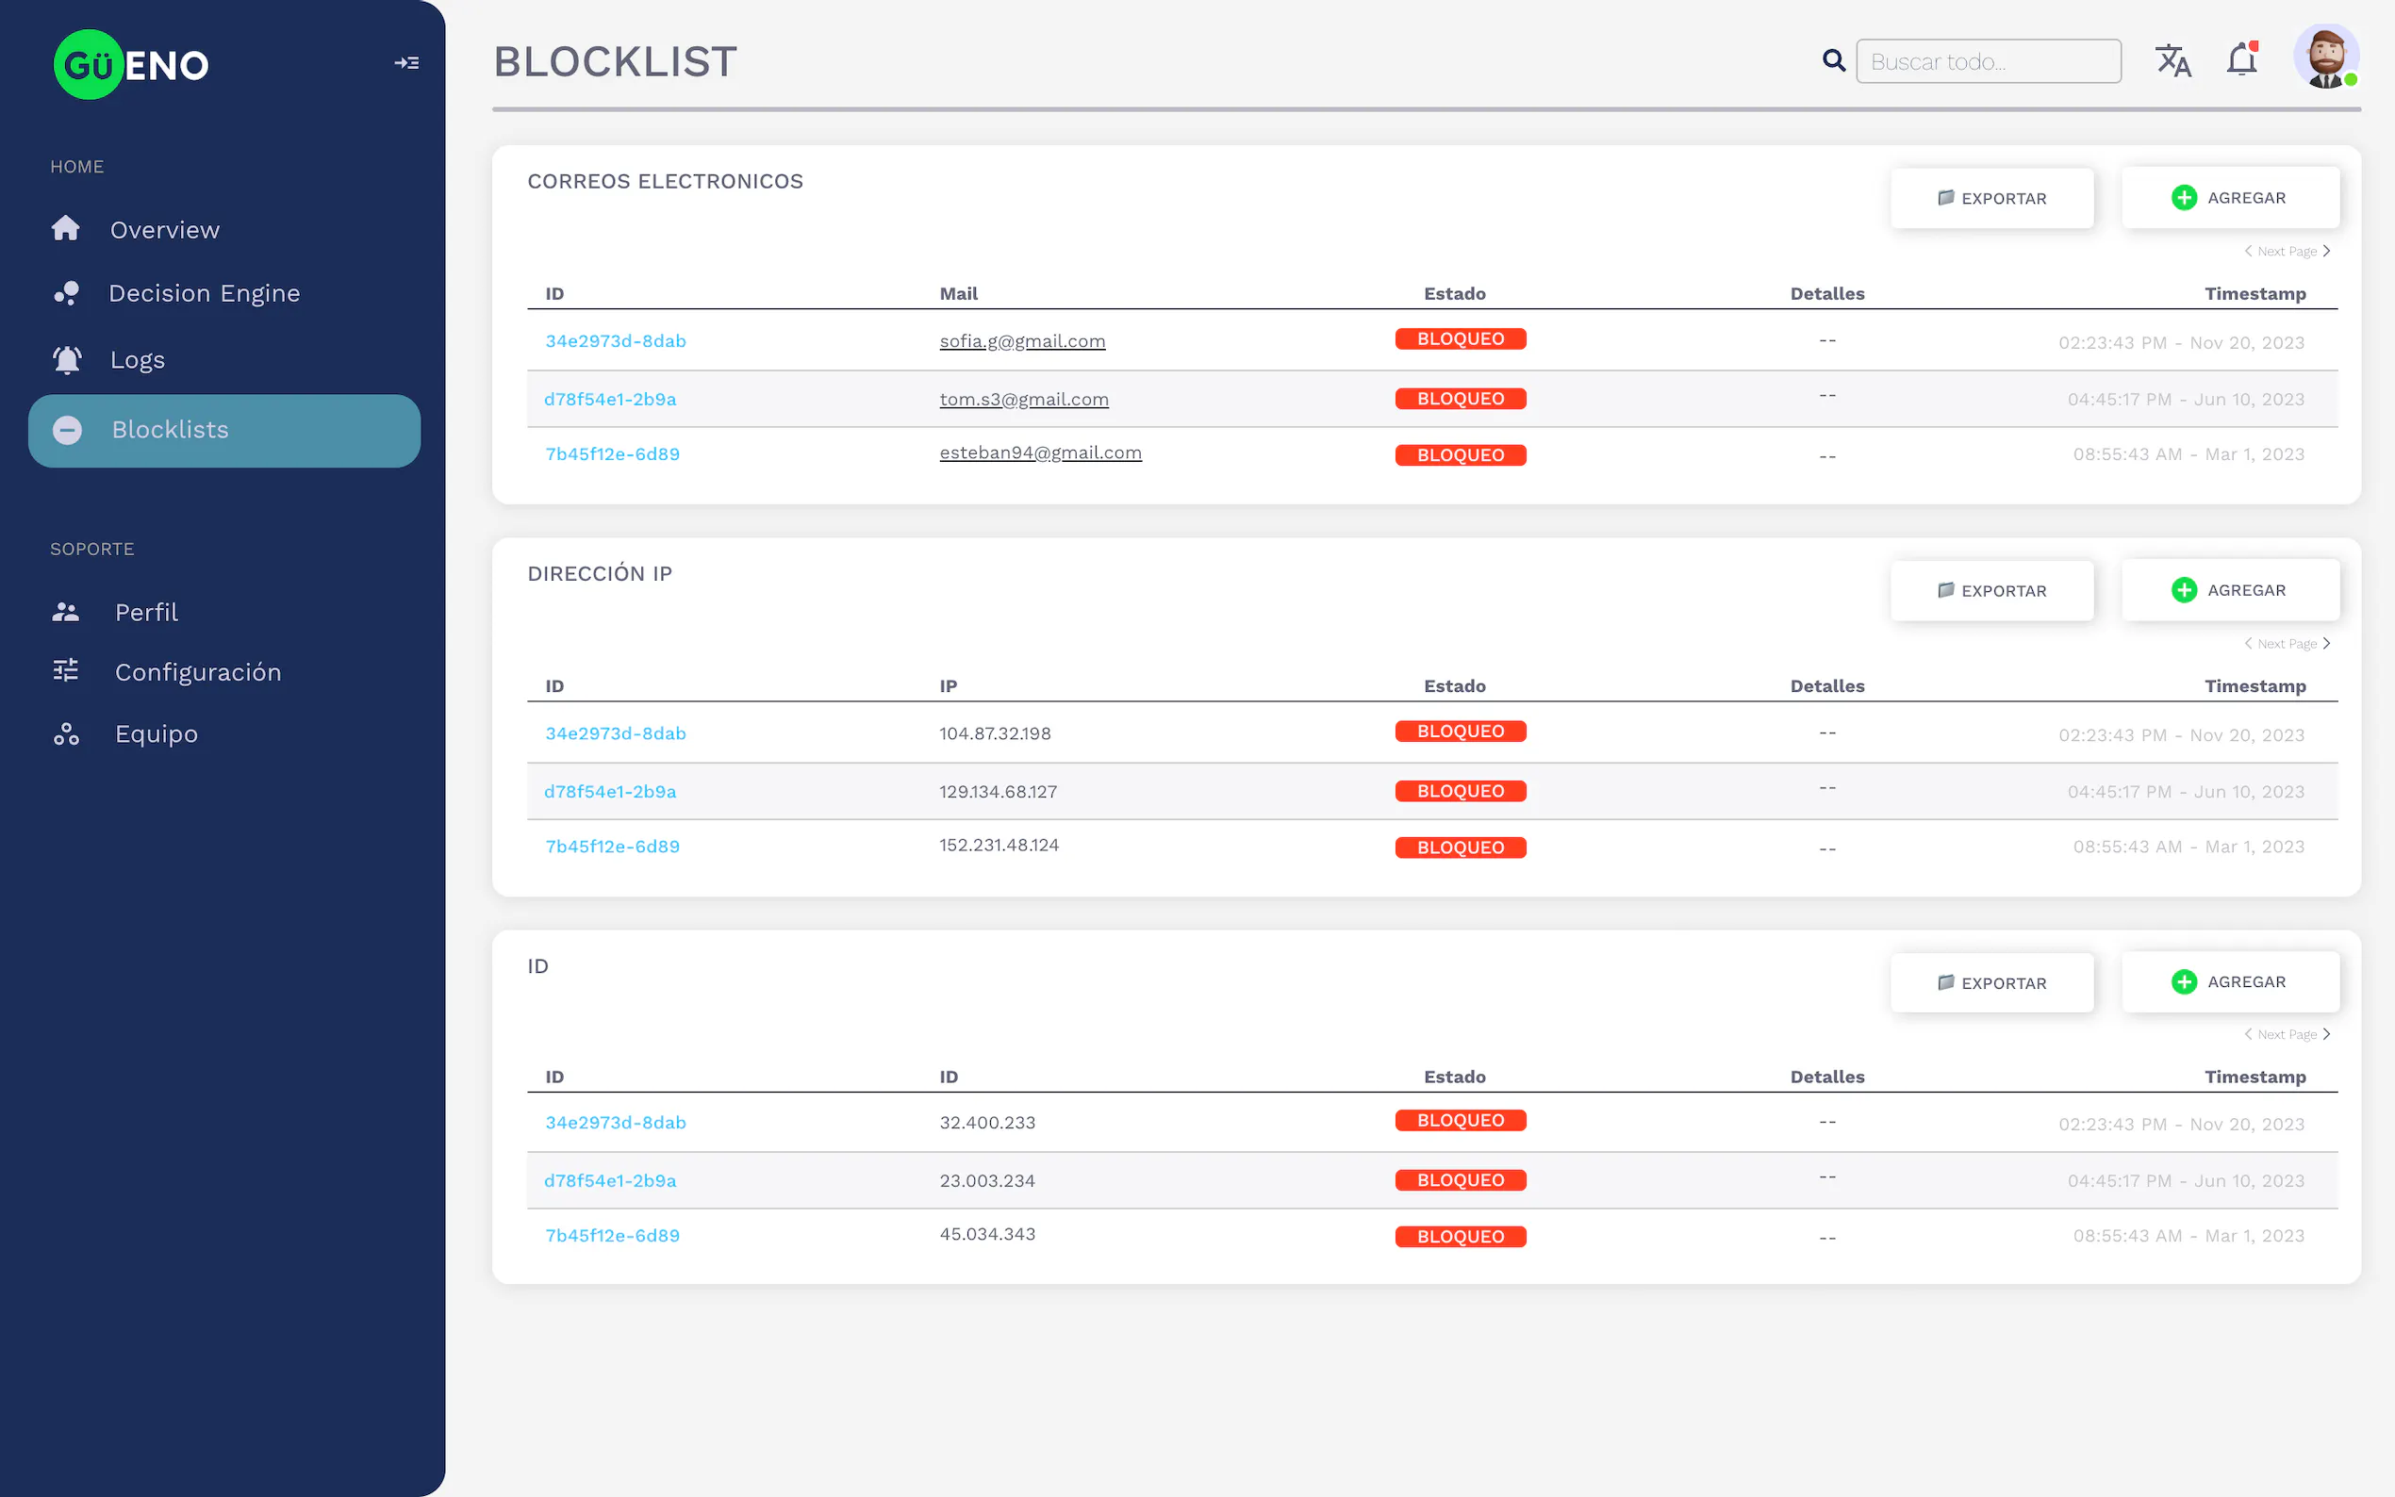This screenshot has width=2395, height=1497.
Task: Open Perfil in the sidebar
Action: pos(145,612)
